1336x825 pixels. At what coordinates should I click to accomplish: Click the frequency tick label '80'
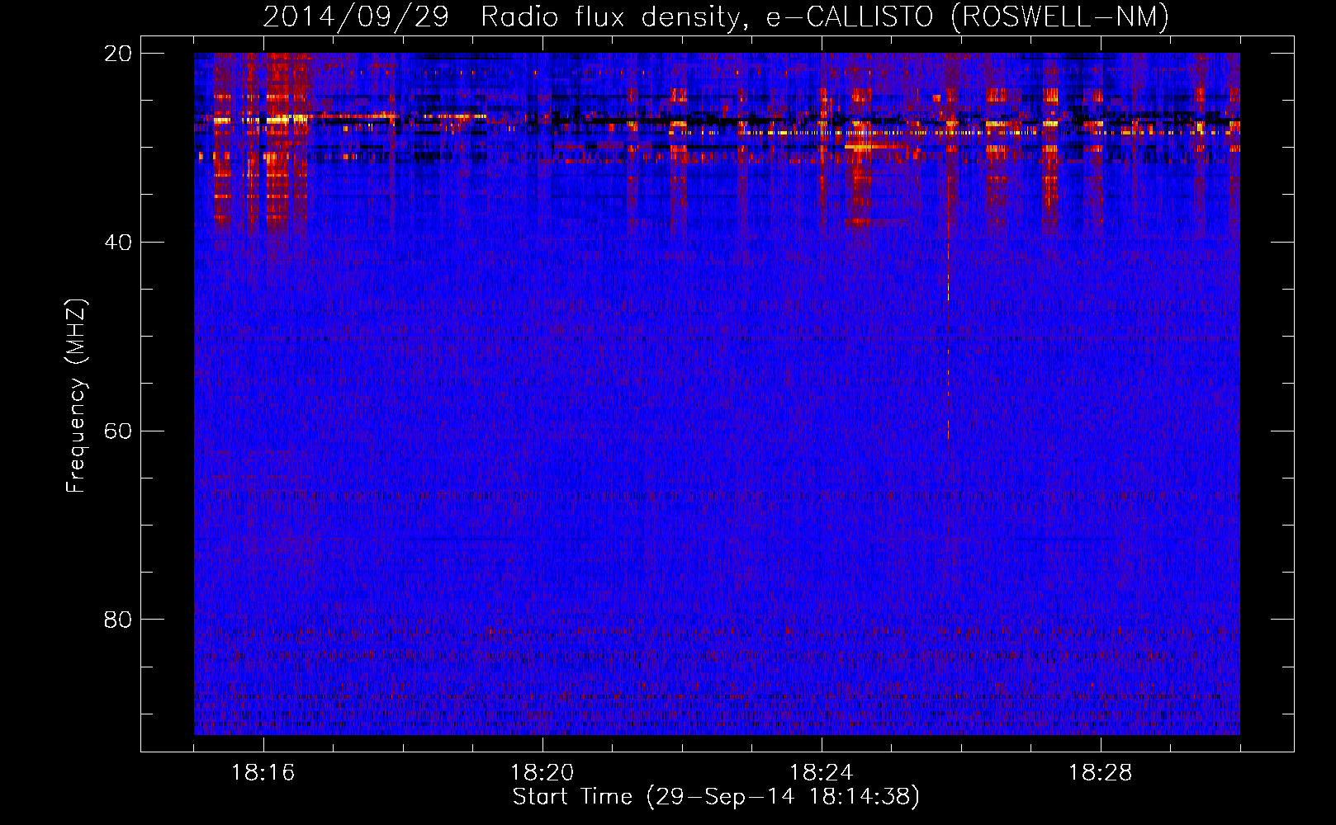coord(118,620)
